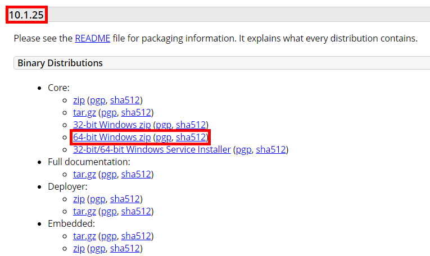Viewport: 430px width, 256px height.
Task: Open pgp signature for Deployer tar.gz
Action: click(x=109, y=212)
